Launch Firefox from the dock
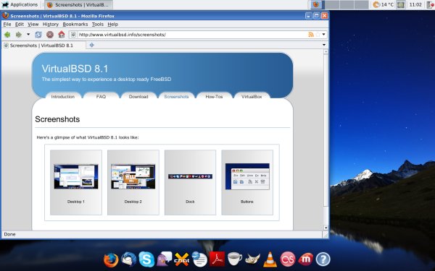 [111, 259]
